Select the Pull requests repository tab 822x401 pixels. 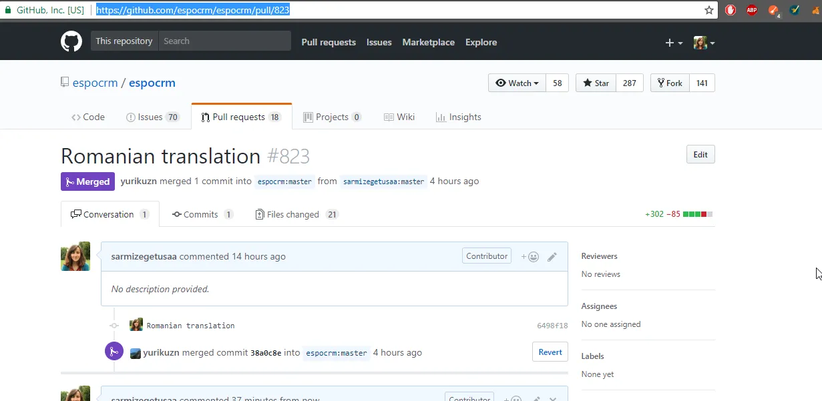click(242, 117)
